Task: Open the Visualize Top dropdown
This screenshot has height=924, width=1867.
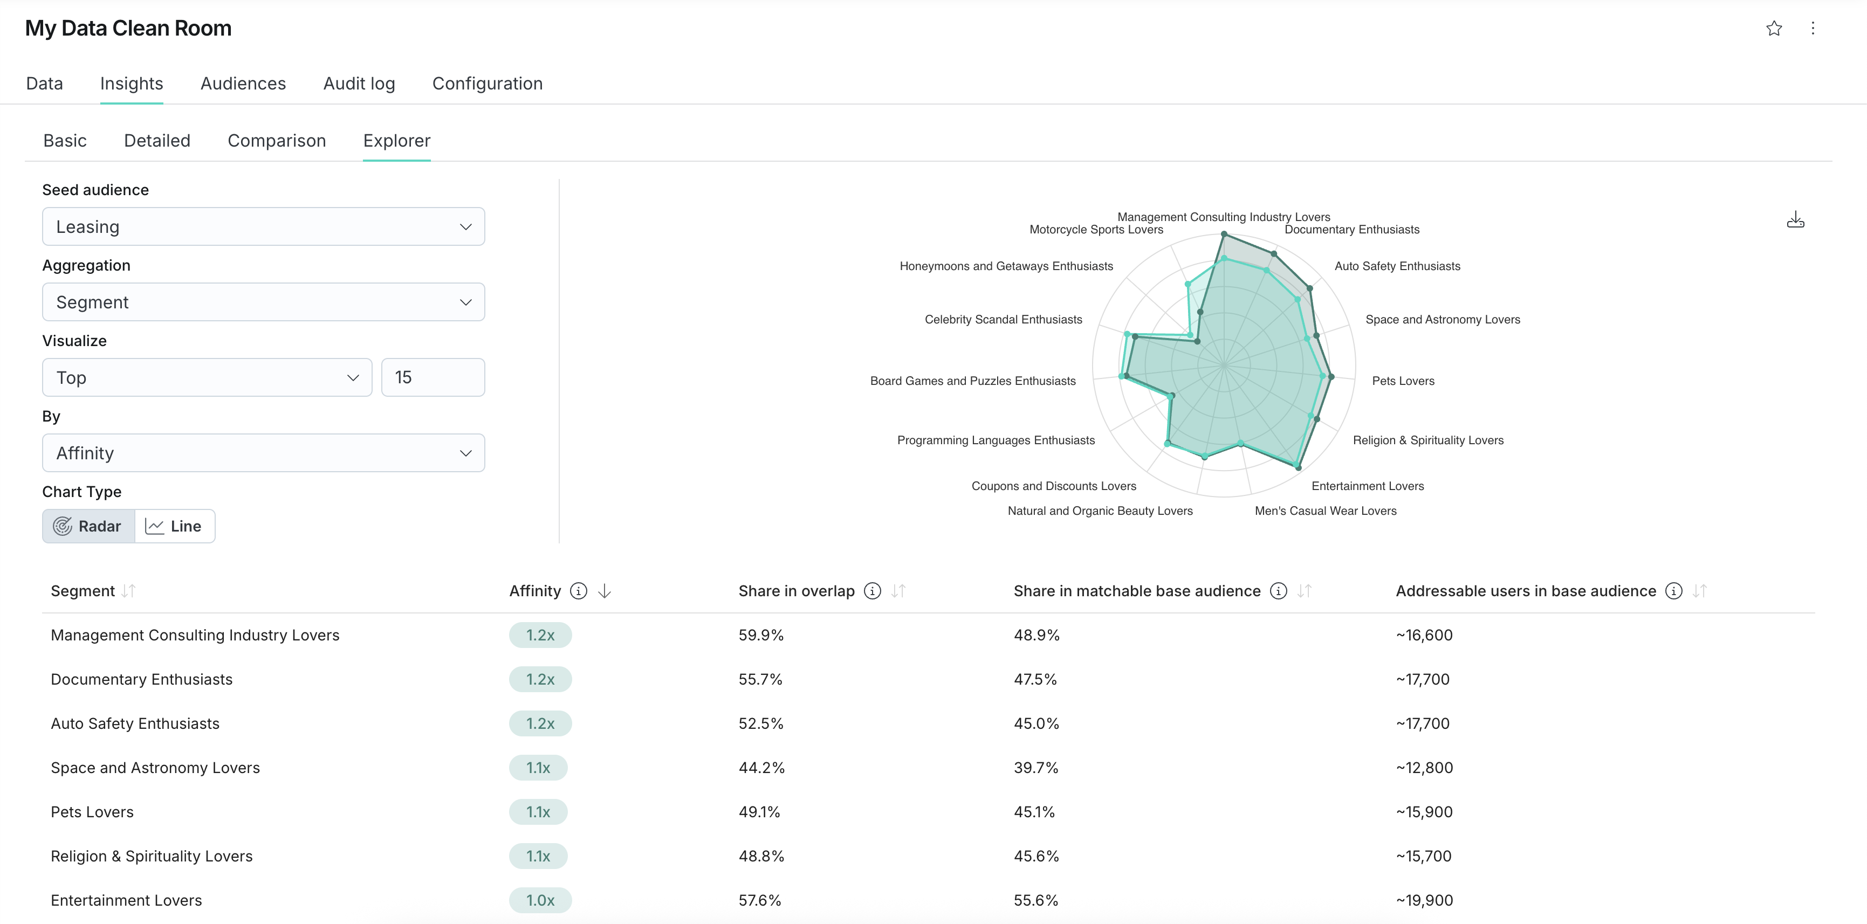Action: [x=207, y=377]
